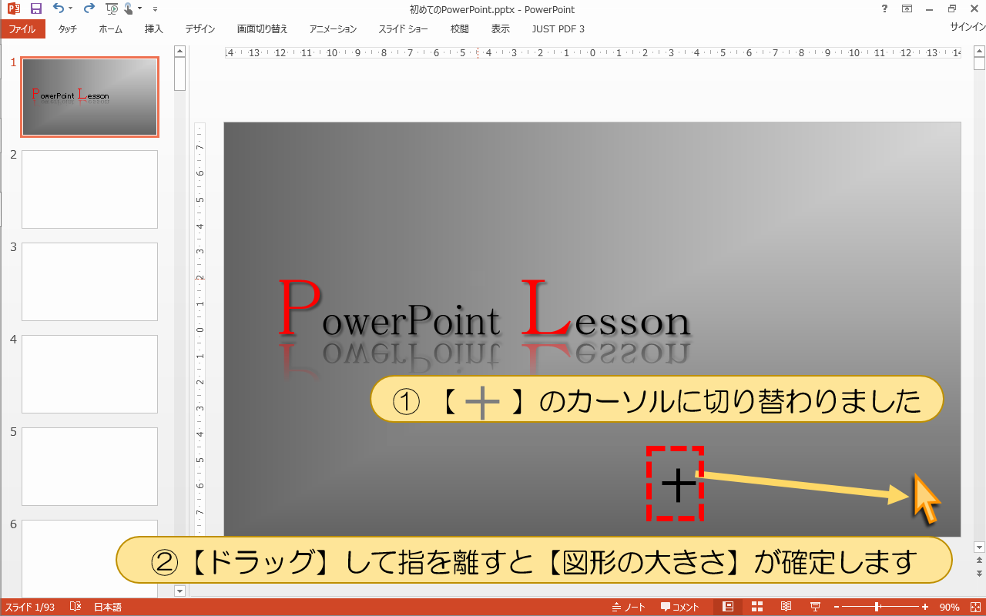The image size is (986, 616).
Task: Switch to Slide Sorter view icon
Action: (757, 607)
